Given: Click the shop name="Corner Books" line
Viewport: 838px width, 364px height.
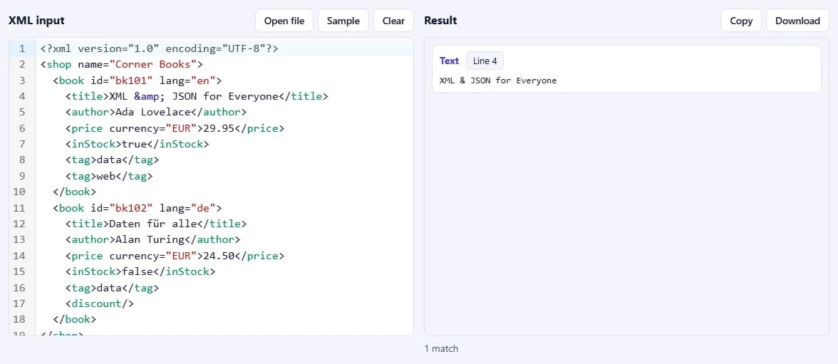Looking at the screenshot, I should (122, 65).
